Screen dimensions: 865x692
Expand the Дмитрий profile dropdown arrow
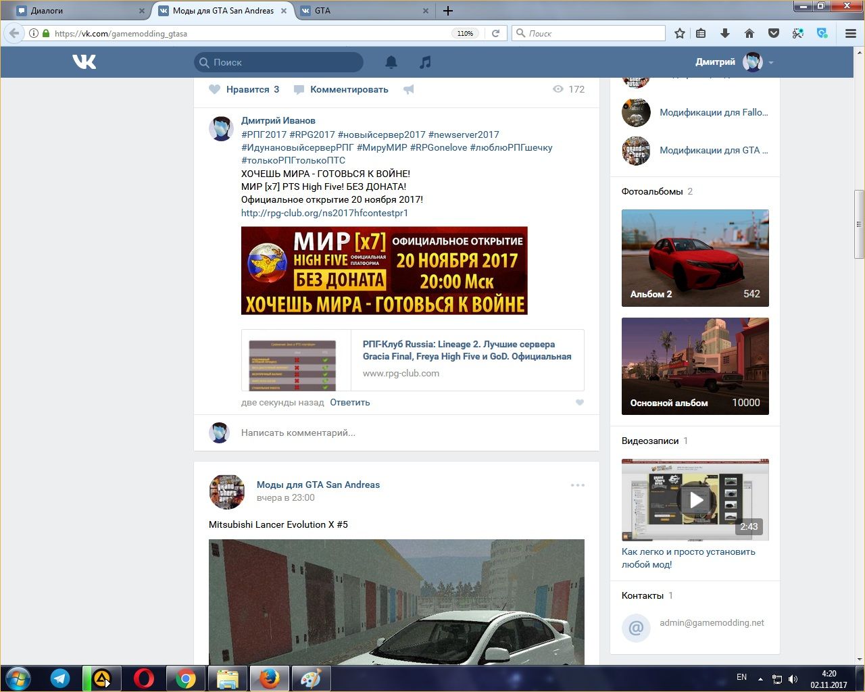click(x=771, y=63)
